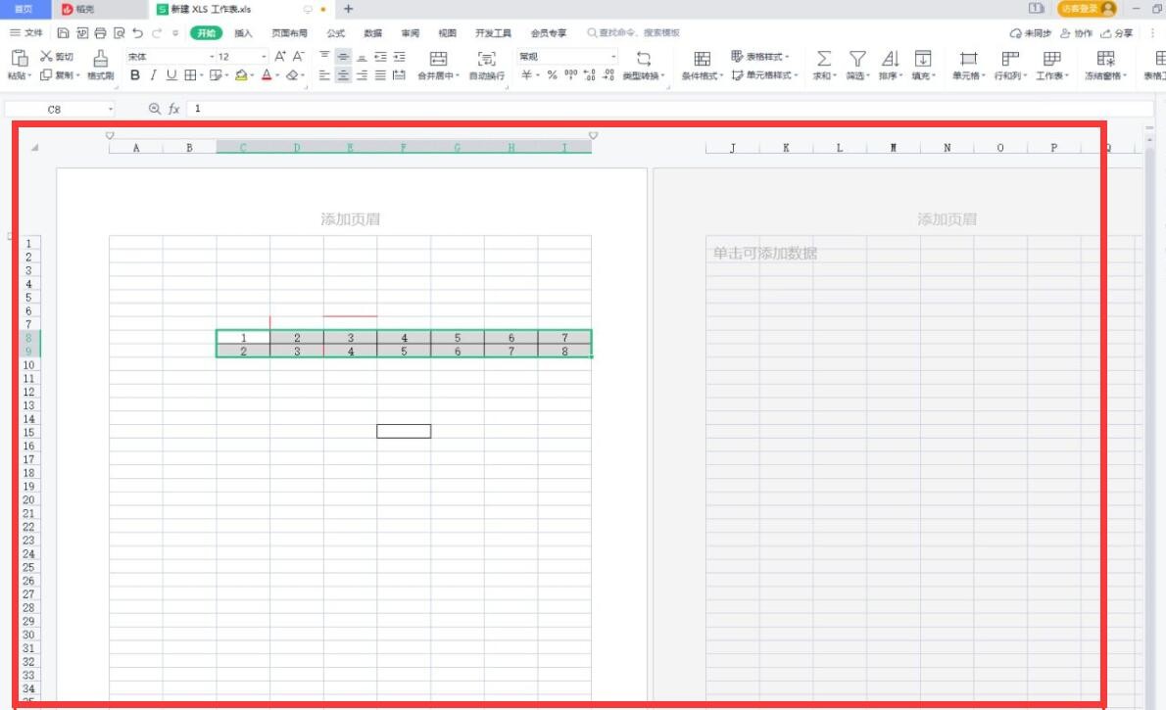Toggle bold formatting
The image size is (1166, 710).
pos(136,73)
